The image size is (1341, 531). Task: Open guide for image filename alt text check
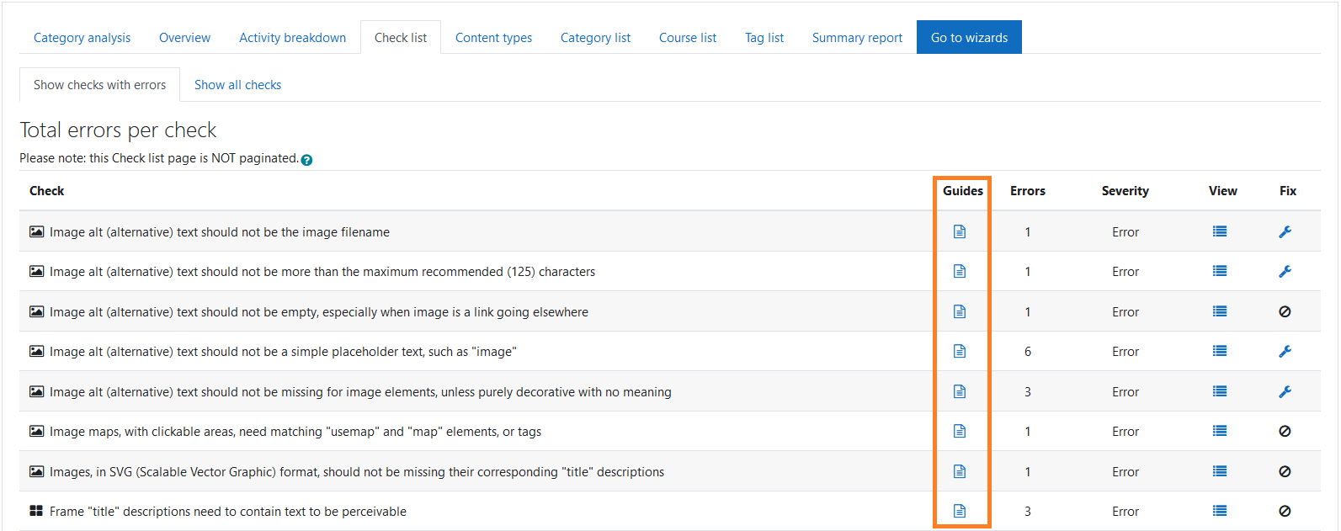click(960, 231)
